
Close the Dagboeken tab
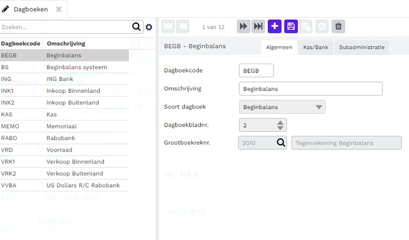point(59,9)
